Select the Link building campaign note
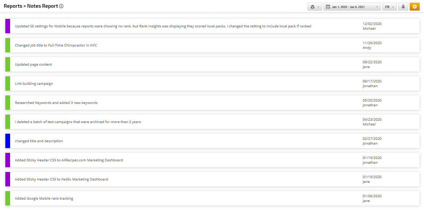Viewport: 424px width, 210px height. [34, 83]
